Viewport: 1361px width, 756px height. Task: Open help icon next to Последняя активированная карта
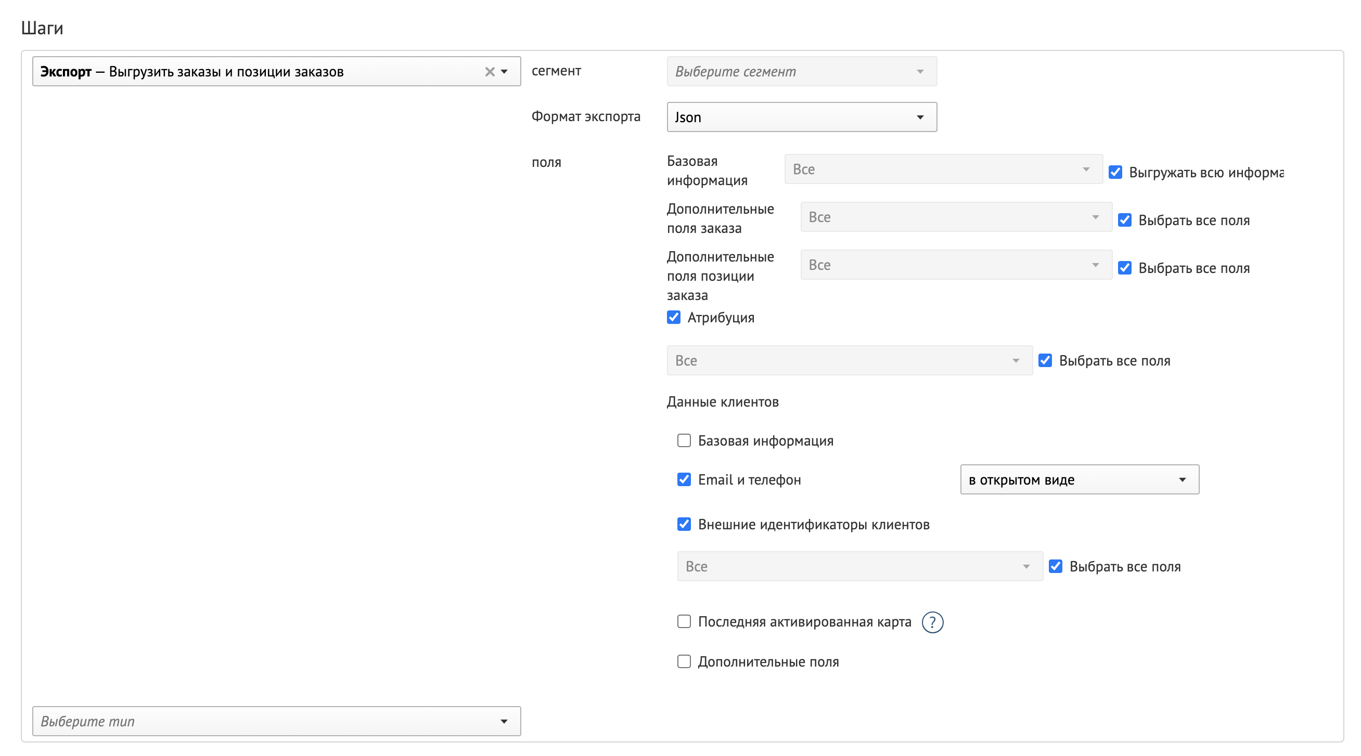click(x=932, y=622)
